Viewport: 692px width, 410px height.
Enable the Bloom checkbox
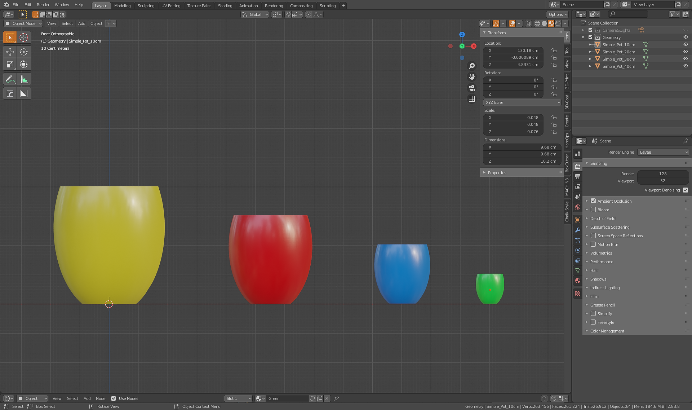pos(593,210)
